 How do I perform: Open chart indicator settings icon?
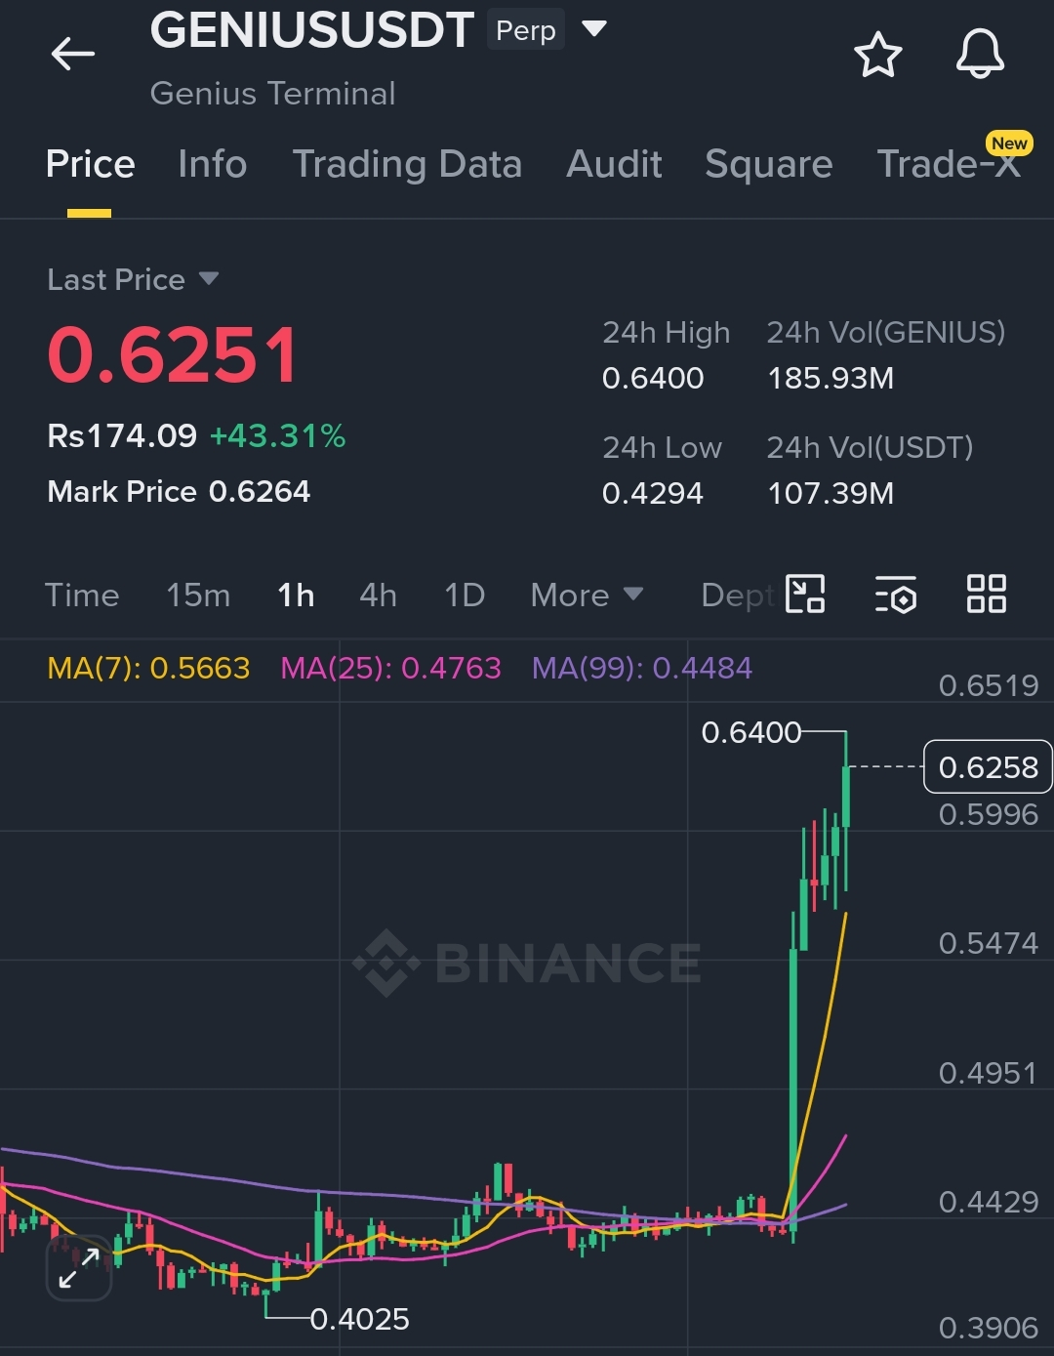(895, 594)
